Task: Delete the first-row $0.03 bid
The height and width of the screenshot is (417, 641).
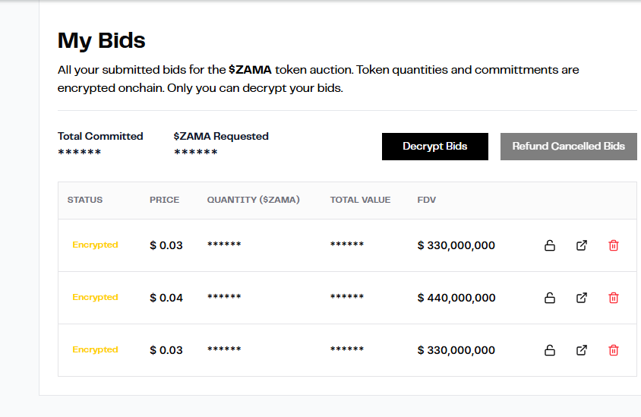Action: pos(614,245)
